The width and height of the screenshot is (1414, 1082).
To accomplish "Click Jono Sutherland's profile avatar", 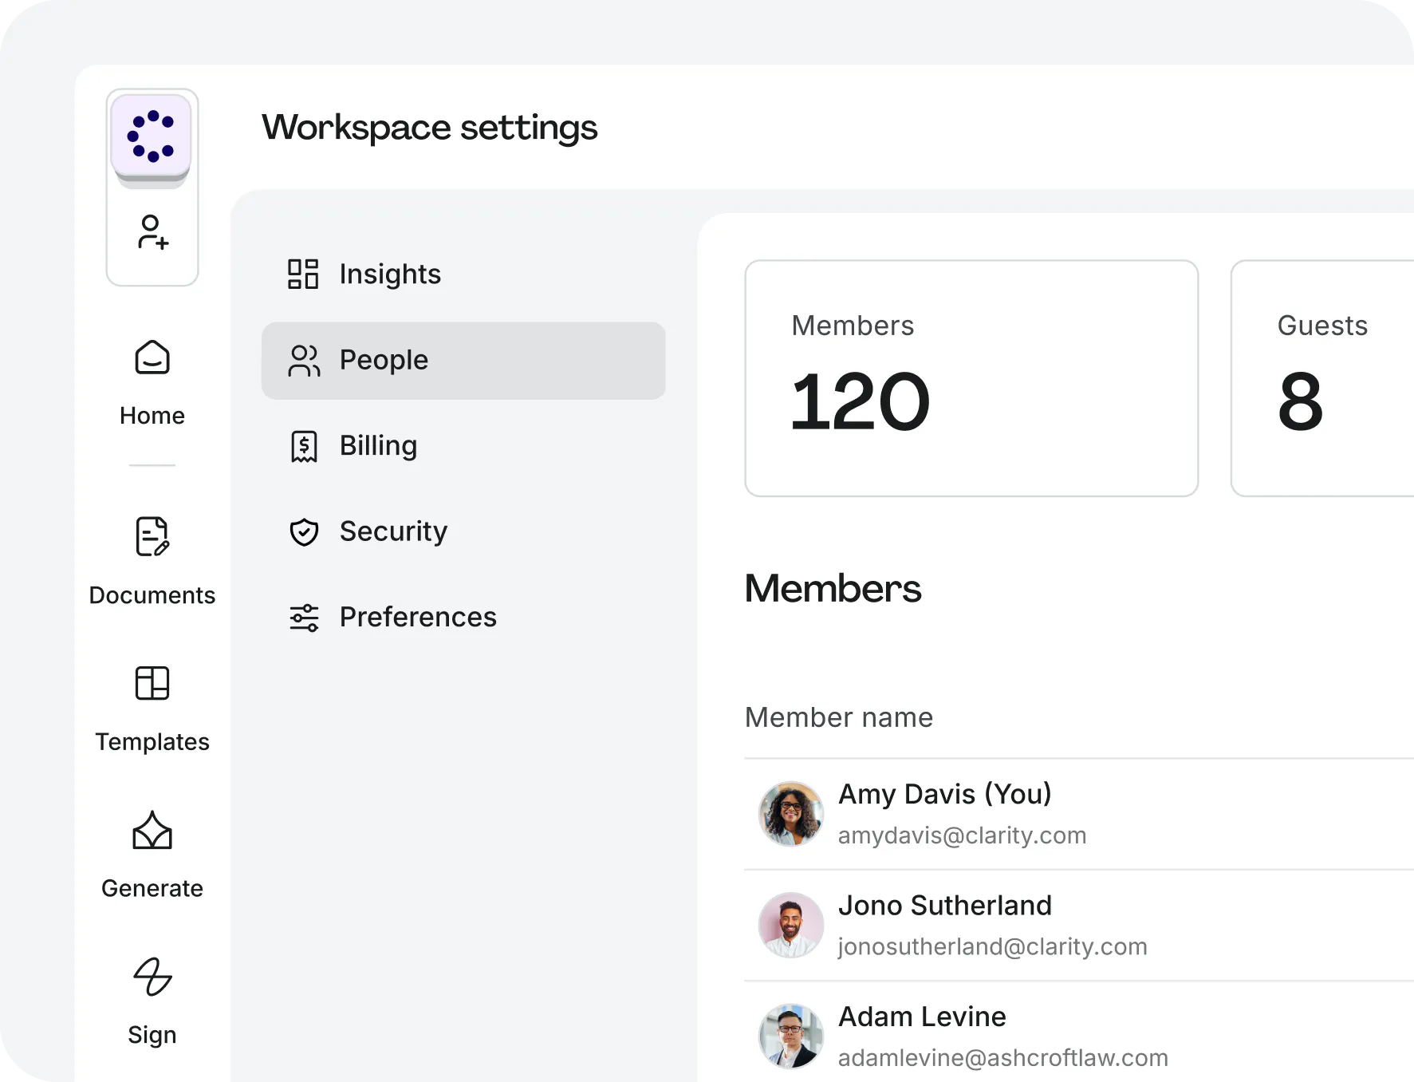I will click(790, 925).
